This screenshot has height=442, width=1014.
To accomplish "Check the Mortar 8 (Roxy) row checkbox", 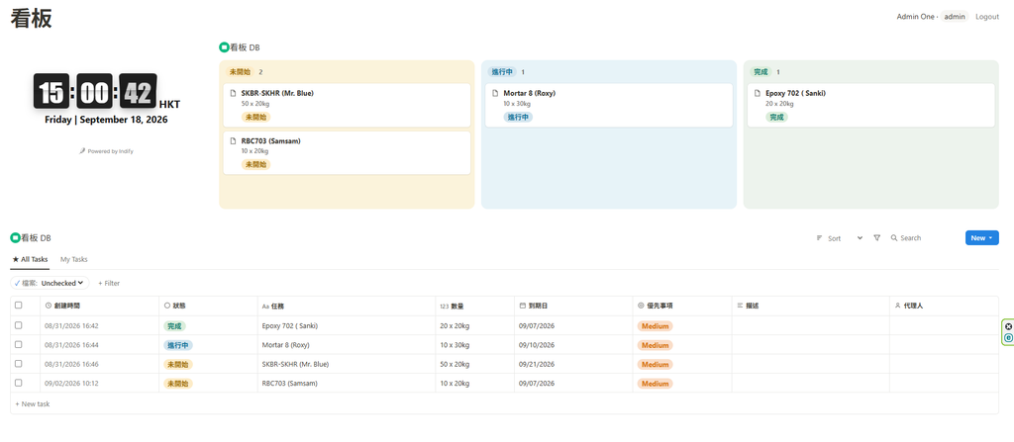I will coord(18,344).
